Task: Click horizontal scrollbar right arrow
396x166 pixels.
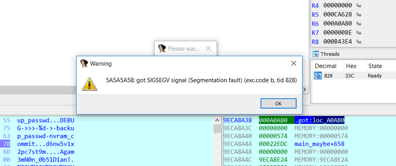Action: [304, 89]
